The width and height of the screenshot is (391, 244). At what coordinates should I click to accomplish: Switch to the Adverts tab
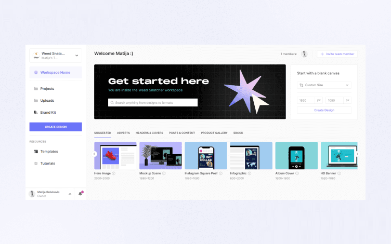pos(123,133)
